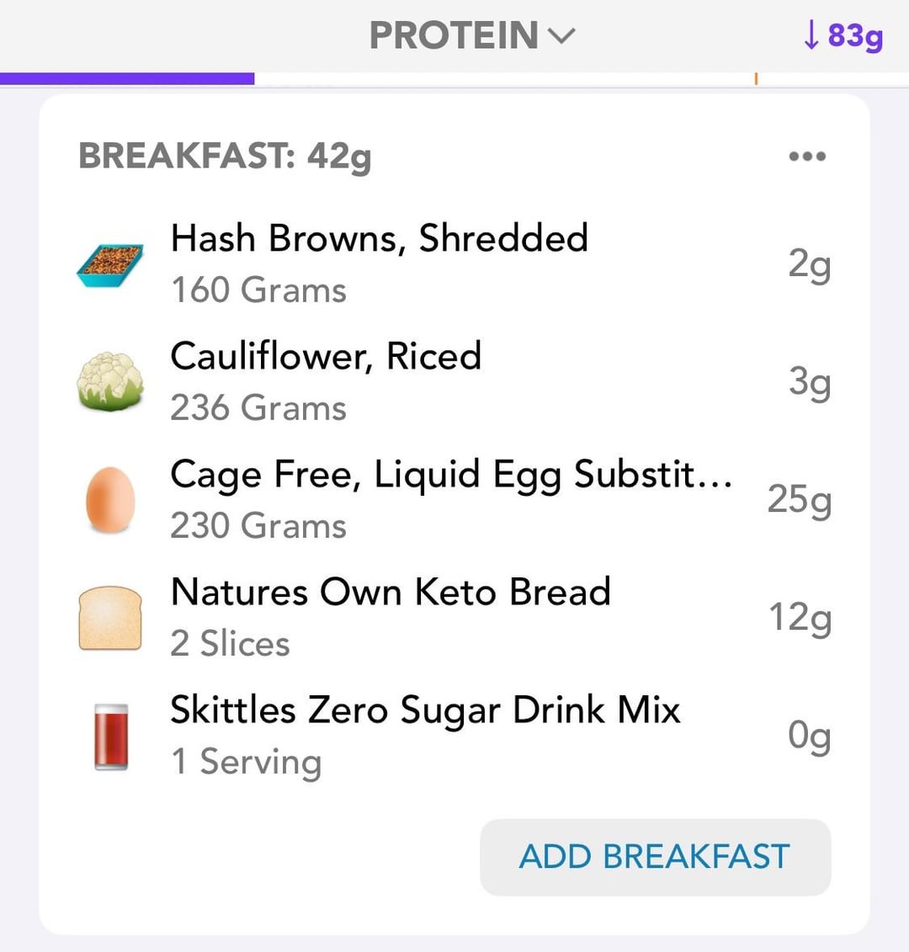Click the chevron next to PROTEIN
The width and height of the screenshot is (909, 952).
coord(561,36)
